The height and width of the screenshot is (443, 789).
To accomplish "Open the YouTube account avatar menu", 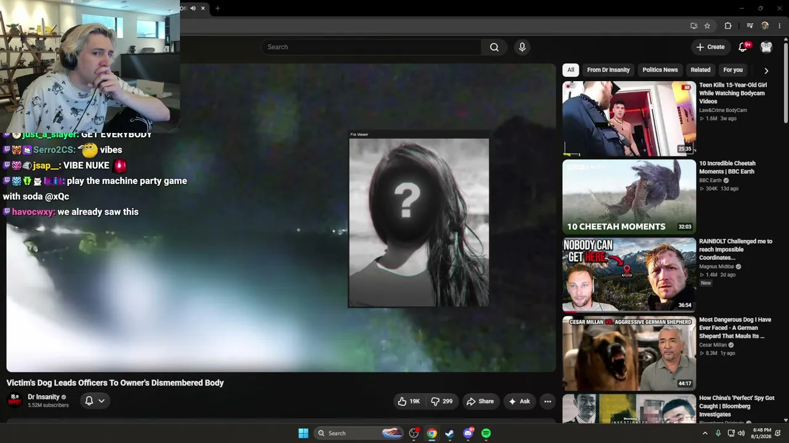I will (766, 47).
